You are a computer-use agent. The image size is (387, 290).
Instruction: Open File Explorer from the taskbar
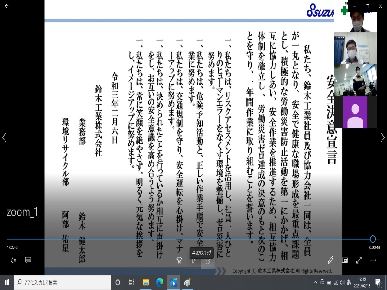click(x=146, y=282)
